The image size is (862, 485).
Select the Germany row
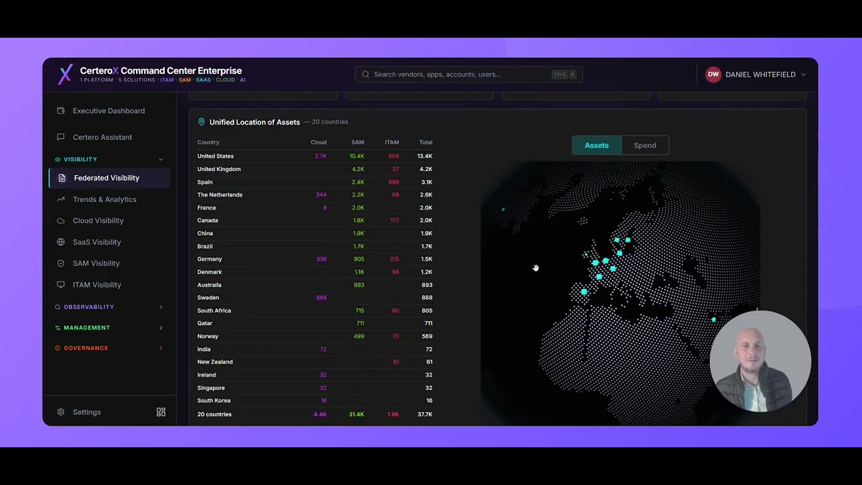click(314, 259)
